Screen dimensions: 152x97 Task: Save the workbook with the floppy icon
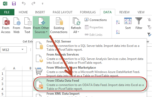pos(14,4)
